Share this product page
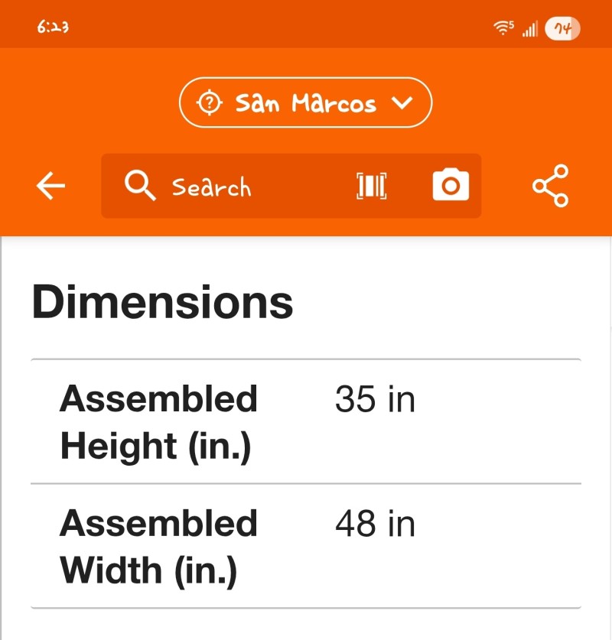Image resolution: width=612 pixels, height=640 pixels. [x=551, y=186]
